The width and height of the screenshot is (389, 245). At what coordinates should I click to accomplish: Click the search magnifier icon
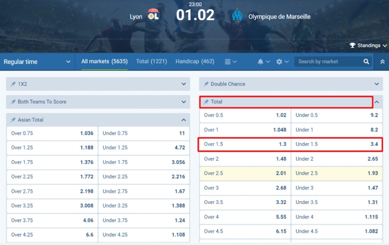click(365, 61)
